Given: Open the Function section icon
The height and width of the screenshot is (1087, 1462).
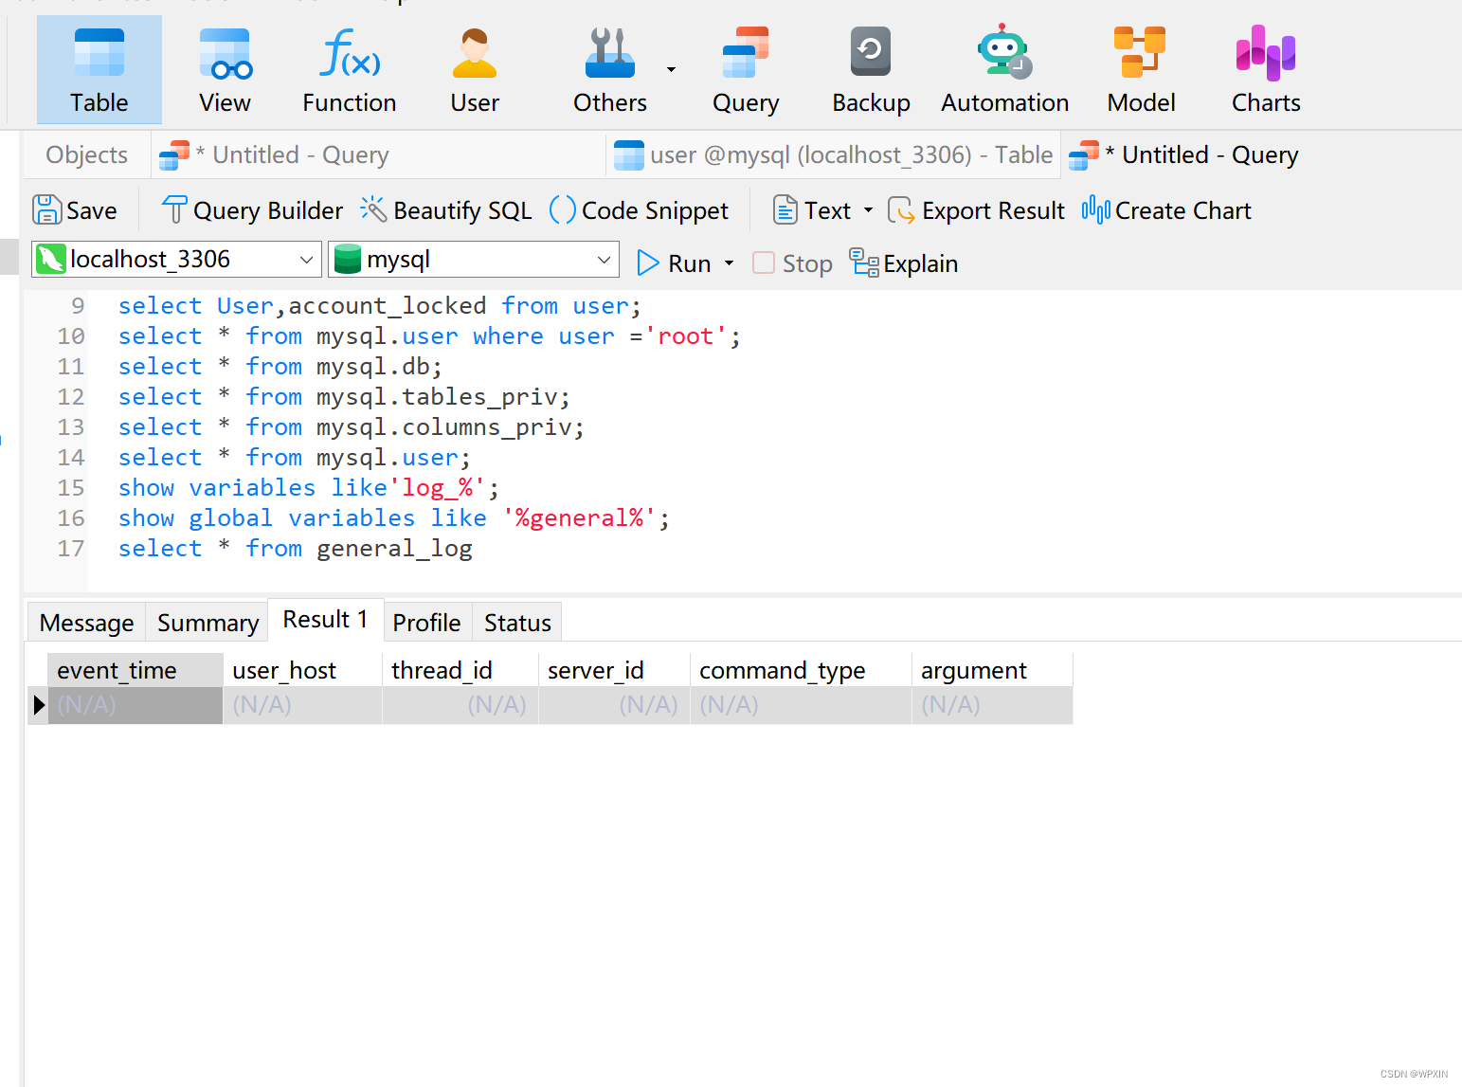Looking at the screenshot, I should tap(350, 70).
